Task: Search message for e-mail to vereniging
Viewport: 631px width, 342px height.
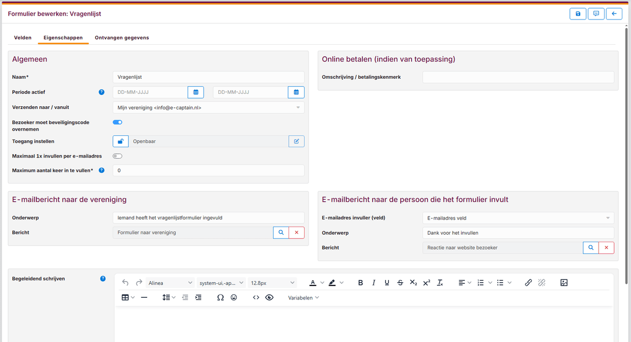Action: [280, 232]
